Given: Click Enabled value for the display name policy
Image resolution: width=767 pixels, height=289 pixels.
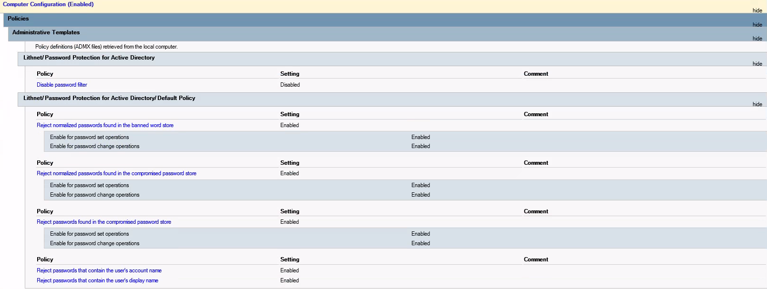Looking at the screenshot, I should (x=289, y=280).
